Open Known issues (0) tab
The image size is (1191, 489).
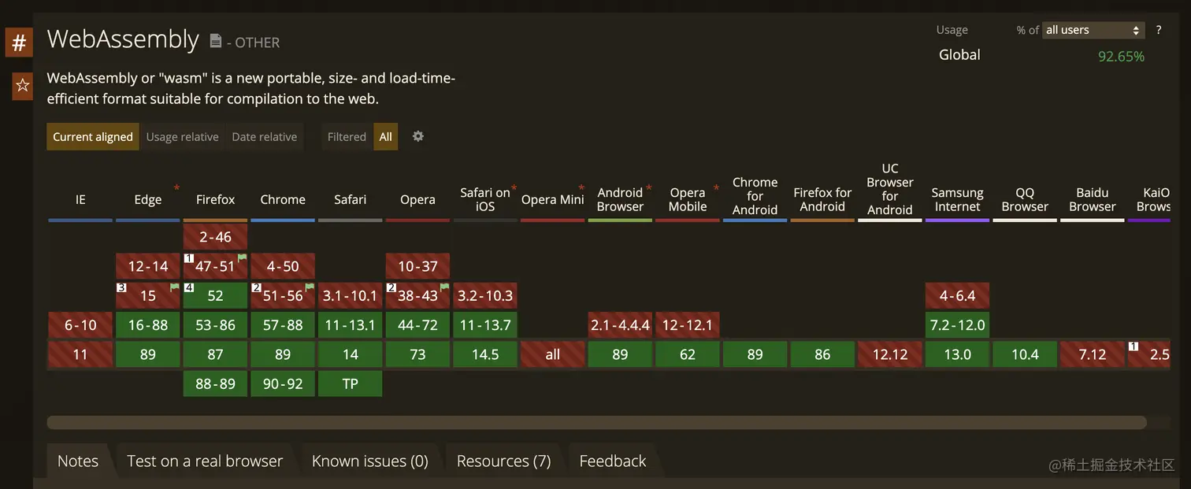[x=370, y=461]
